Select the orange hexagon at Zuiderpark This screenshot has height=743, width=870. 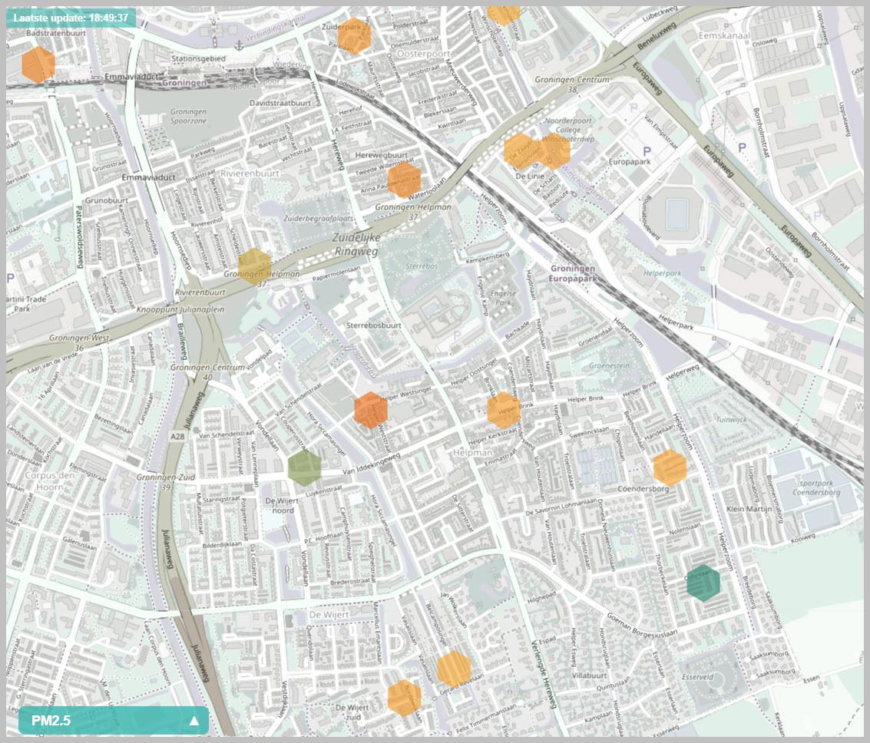[x=355, y=36]
